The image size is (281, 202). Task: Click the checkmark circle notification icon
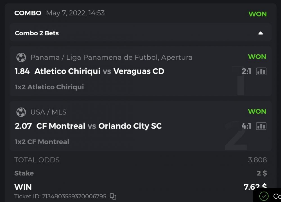coord(264,196)
